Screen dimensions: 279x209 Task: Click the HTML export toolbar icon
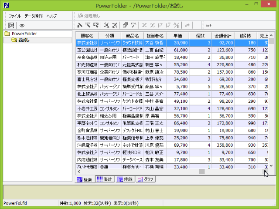click(x=134, y=25)
